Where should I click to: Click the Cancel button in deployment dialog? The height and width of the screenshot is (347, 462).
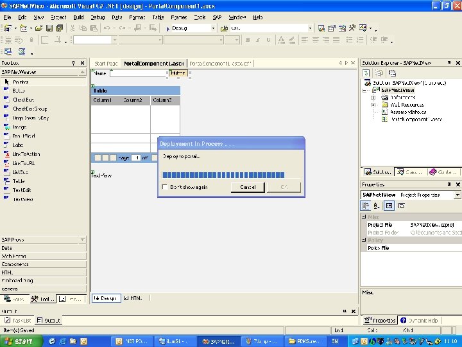(248, 187)
